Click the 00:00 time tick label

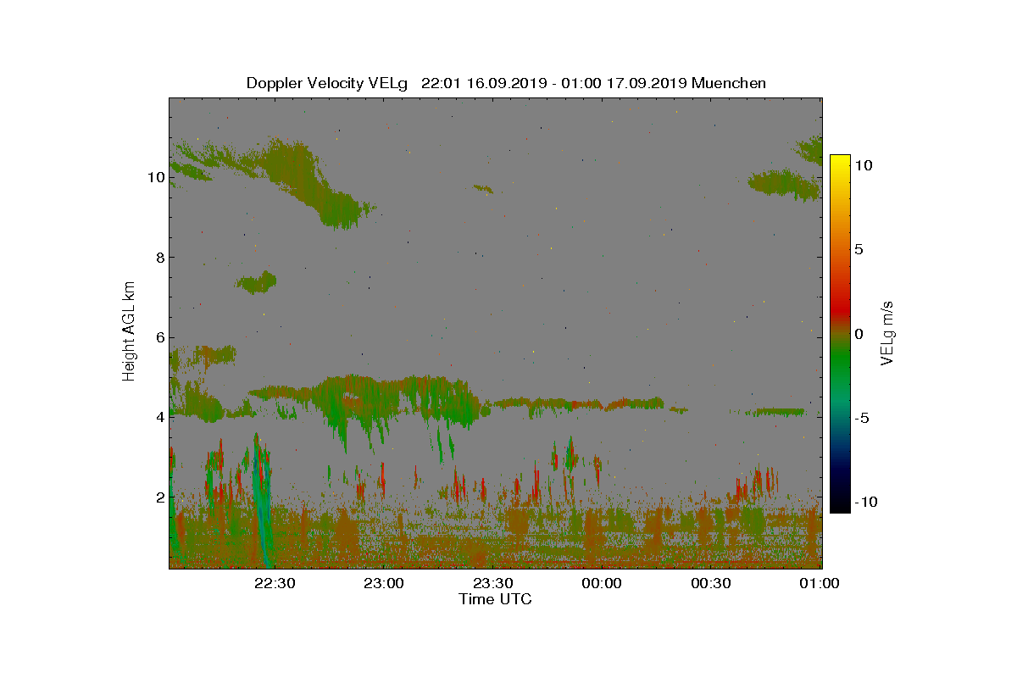[601, 584]
